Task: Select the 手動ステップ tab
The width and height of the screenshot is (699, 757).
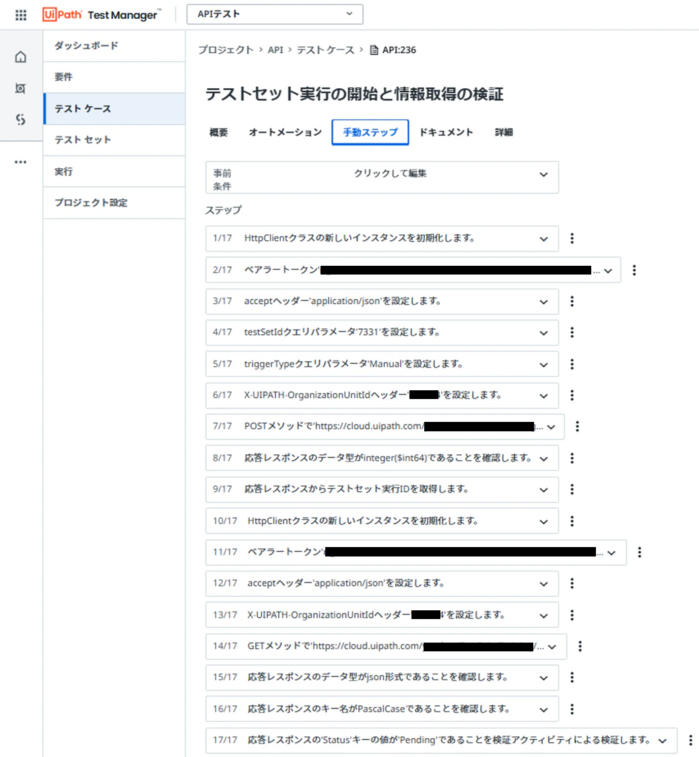Action: (370, 133)
